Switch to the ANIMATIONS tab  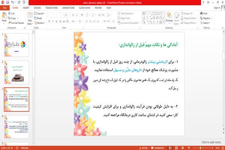click(x=69, y=8)
